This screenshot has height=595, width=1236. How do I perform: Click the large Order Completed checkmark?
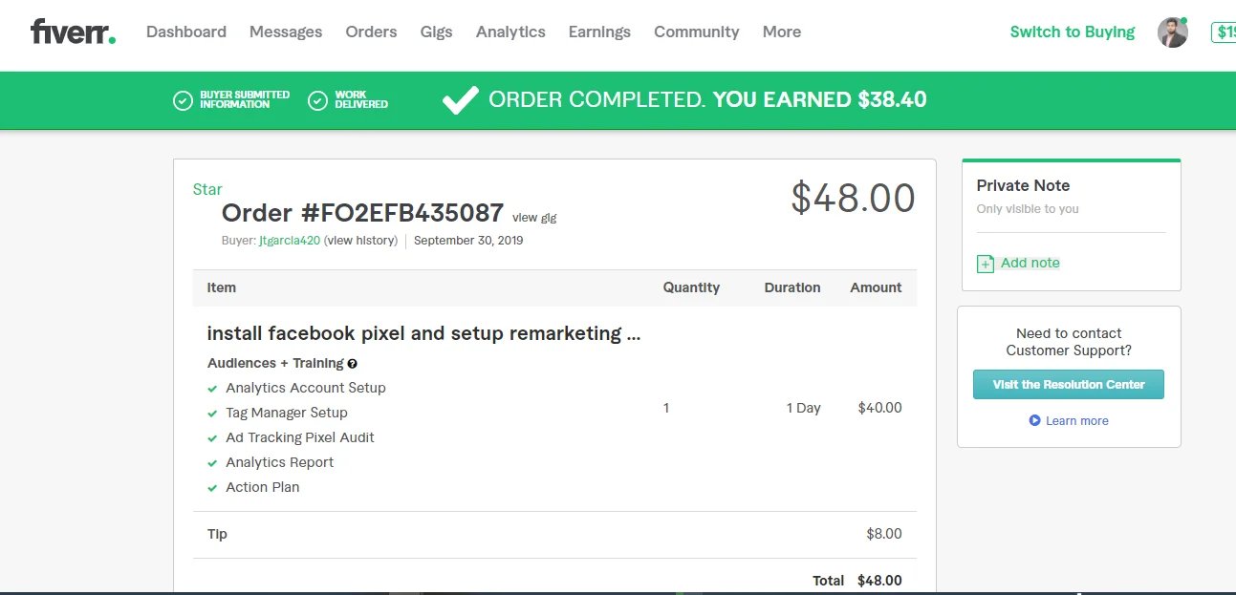[x=460, y=100]
